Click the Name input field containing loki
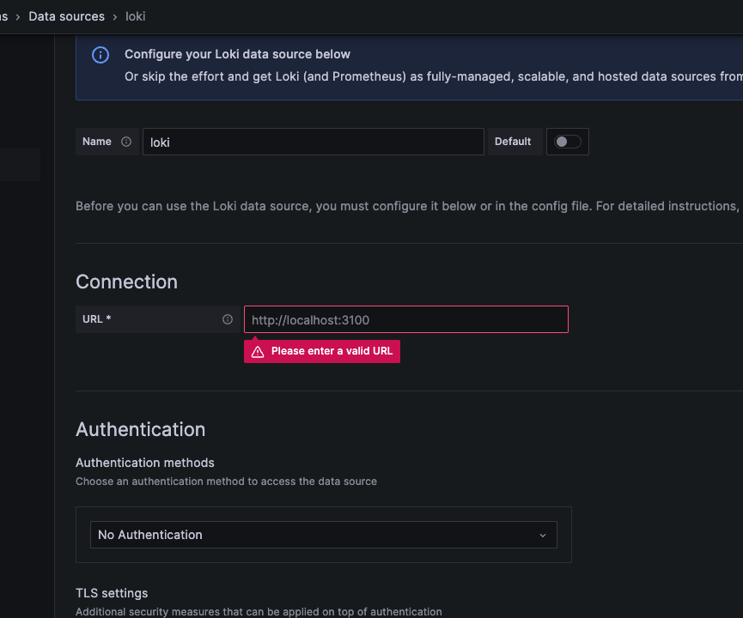The image size is (743, 618). pos(314,142)
